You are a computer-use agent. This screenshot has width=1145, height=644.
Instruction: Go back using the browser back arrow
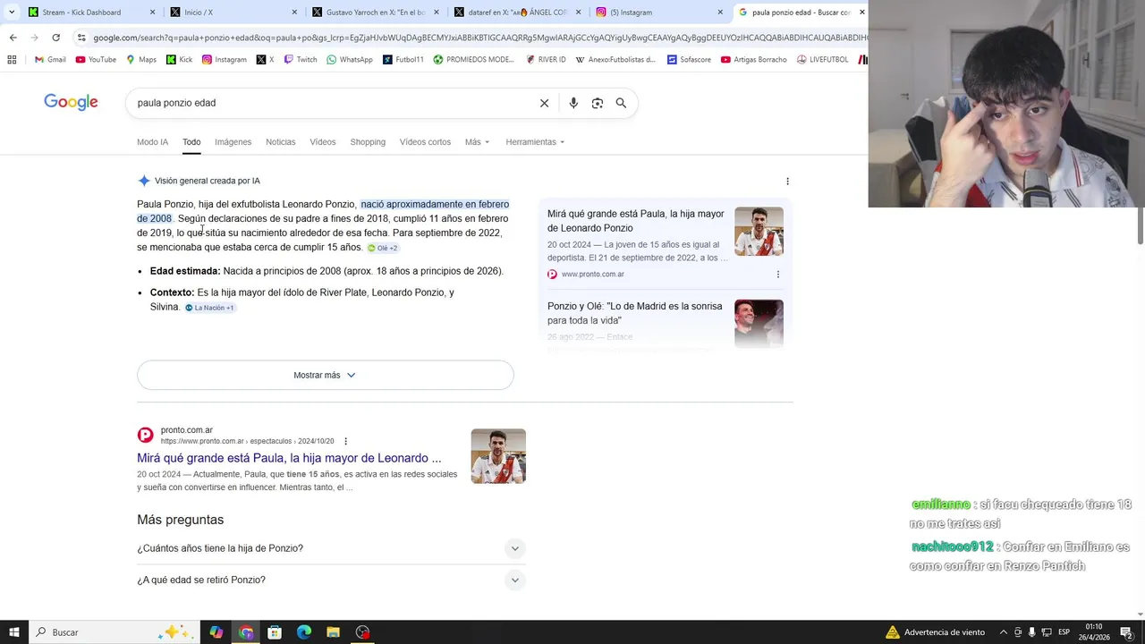click(13, 38)
